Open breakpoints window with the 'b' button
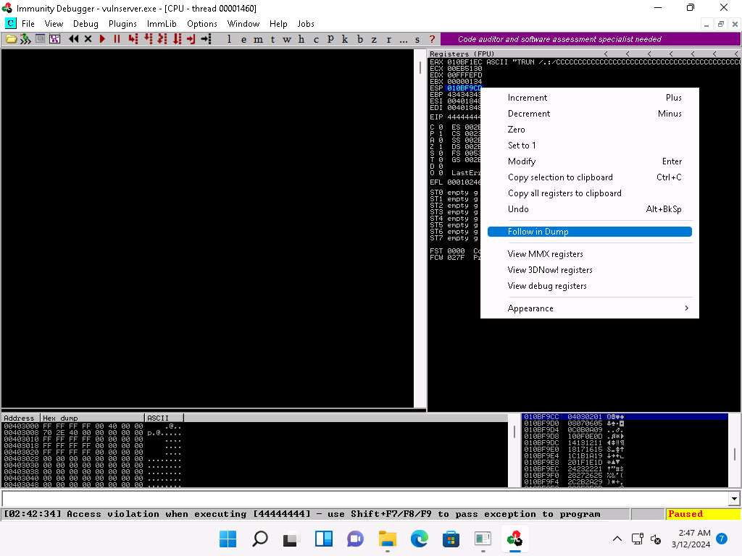 (x=360, y=39)
